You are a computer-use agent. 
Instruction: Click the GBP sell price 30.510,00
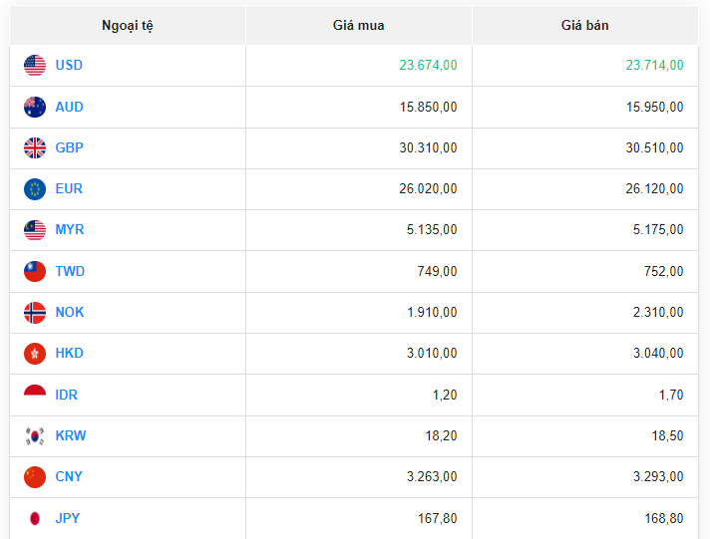[x=654, y=148]
